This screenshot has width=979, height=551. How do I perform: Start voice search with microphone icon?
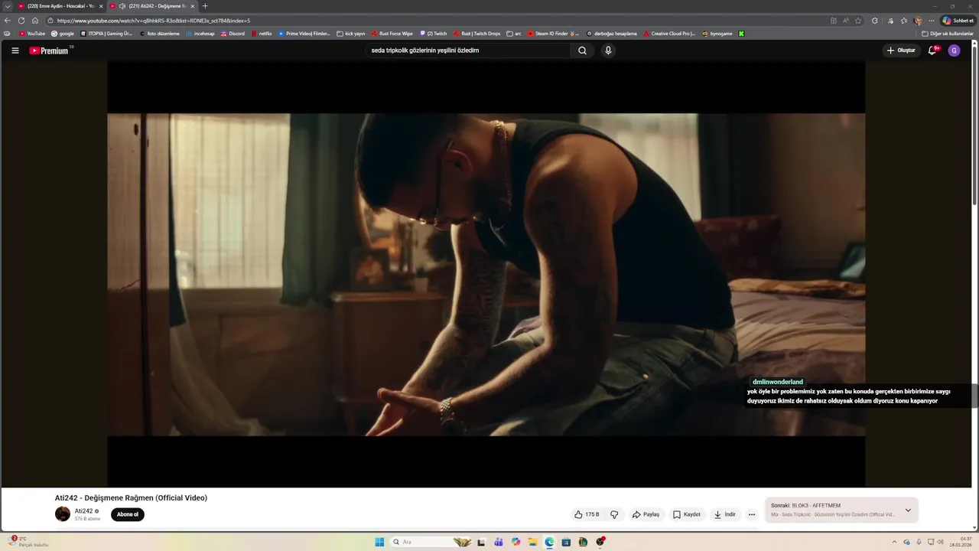pos(608,51)
